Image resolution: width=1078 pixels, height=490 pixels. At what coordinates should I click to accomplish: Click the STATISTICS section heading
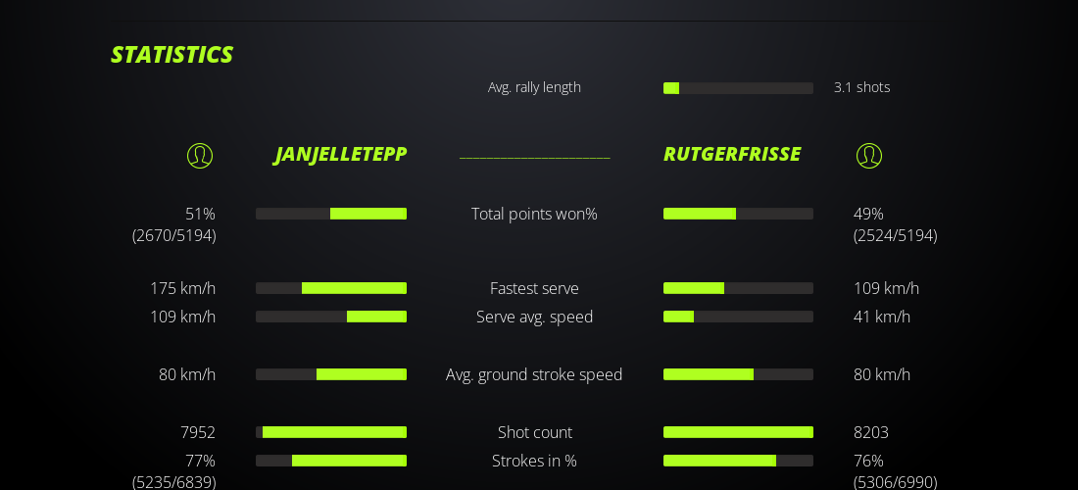[x=171, y=55]
